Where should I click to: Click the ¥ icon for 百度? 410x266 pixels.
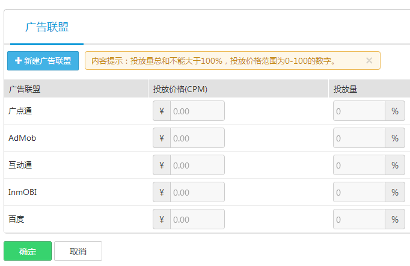(x=162, y=219)
